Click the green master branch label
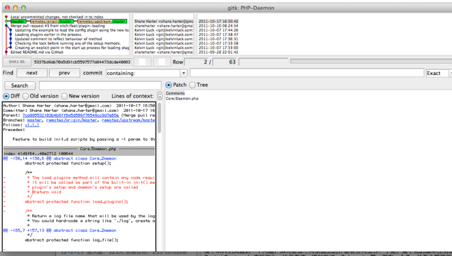 point(18,21)
